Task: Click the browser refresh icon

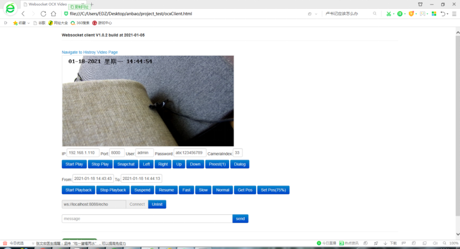Action: (x=43, y=14)
